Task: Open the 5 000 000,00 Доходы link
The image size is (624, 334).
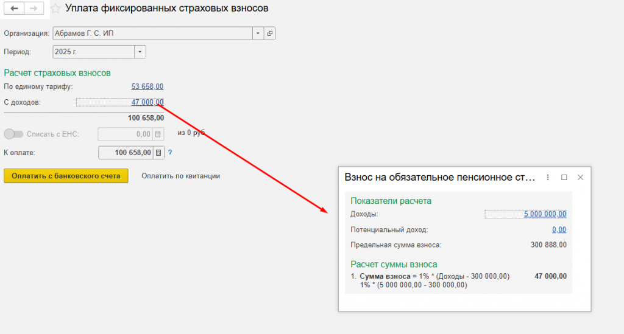Action: coord(545,214)
